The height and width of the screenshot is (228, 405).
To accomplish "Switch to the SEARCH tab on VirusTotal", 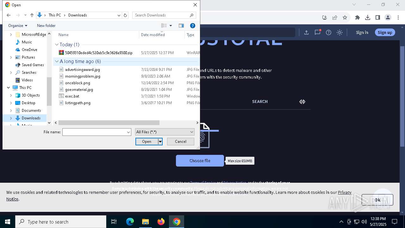I will click(260, 102).
